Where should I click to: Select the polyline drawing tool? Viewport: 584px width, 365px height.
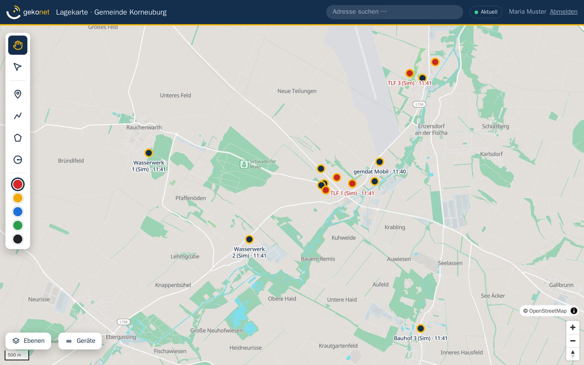(x=18, y=116)
